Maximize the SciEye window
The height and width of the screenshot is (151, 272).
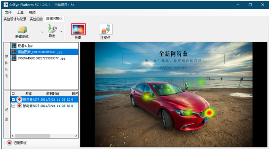[x=250, y=5]
